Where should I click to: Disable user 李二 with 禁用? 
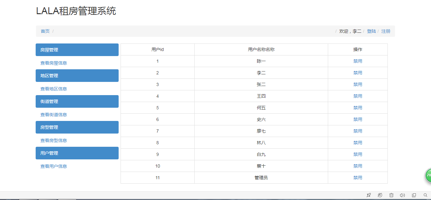coord(358,73)
